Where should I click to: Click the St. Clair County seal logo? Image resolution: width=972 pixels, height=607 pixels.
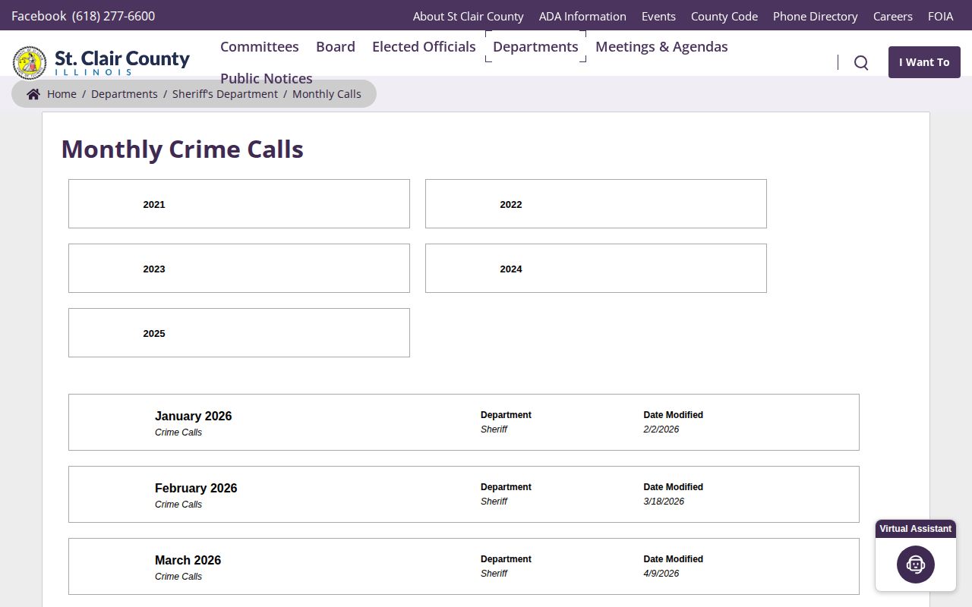tap(30, 62)
